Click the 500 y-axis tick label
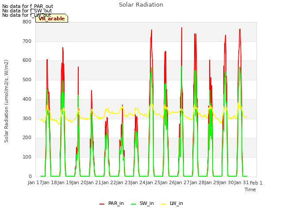 (x=27, y=80)
